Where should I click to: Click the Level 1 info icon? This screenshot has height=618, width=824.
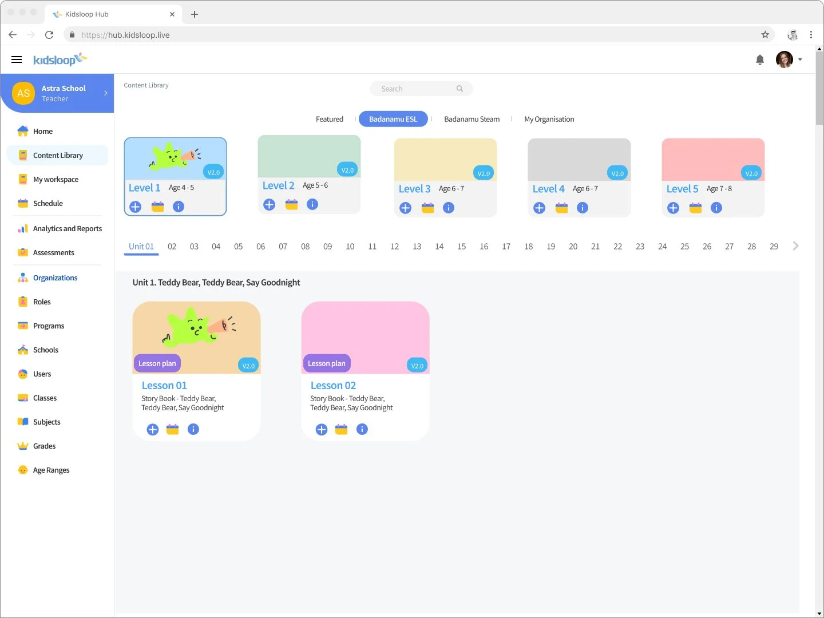179,207
